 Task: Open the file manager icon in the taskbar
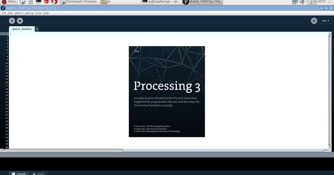30,2
